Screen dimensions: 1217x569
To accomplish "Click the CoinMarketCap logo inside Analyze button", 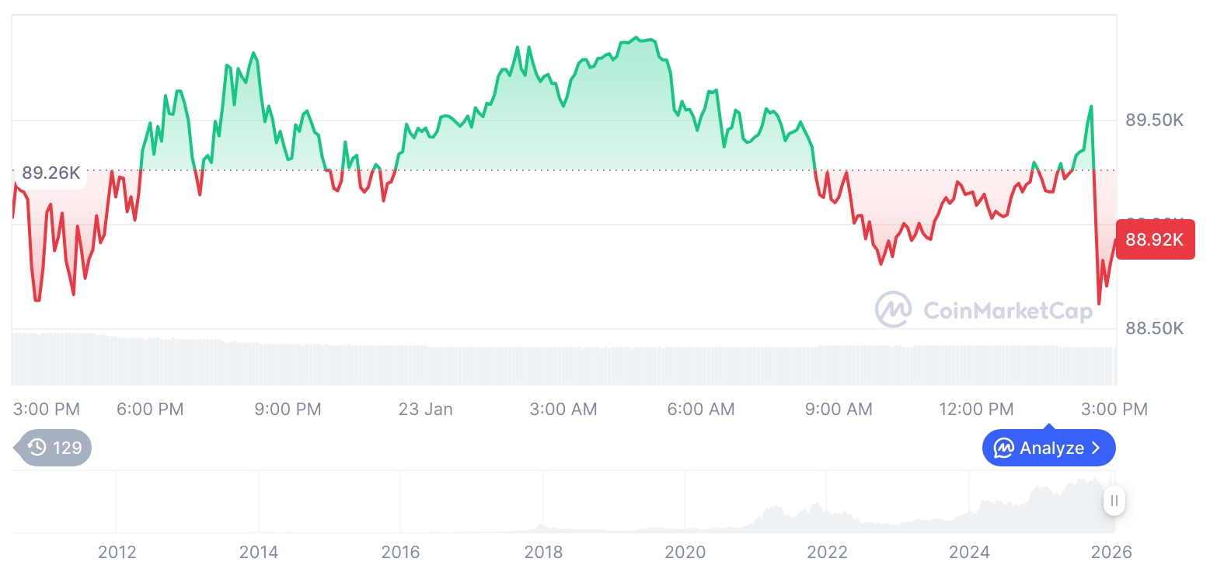I will coord(1004,449).
